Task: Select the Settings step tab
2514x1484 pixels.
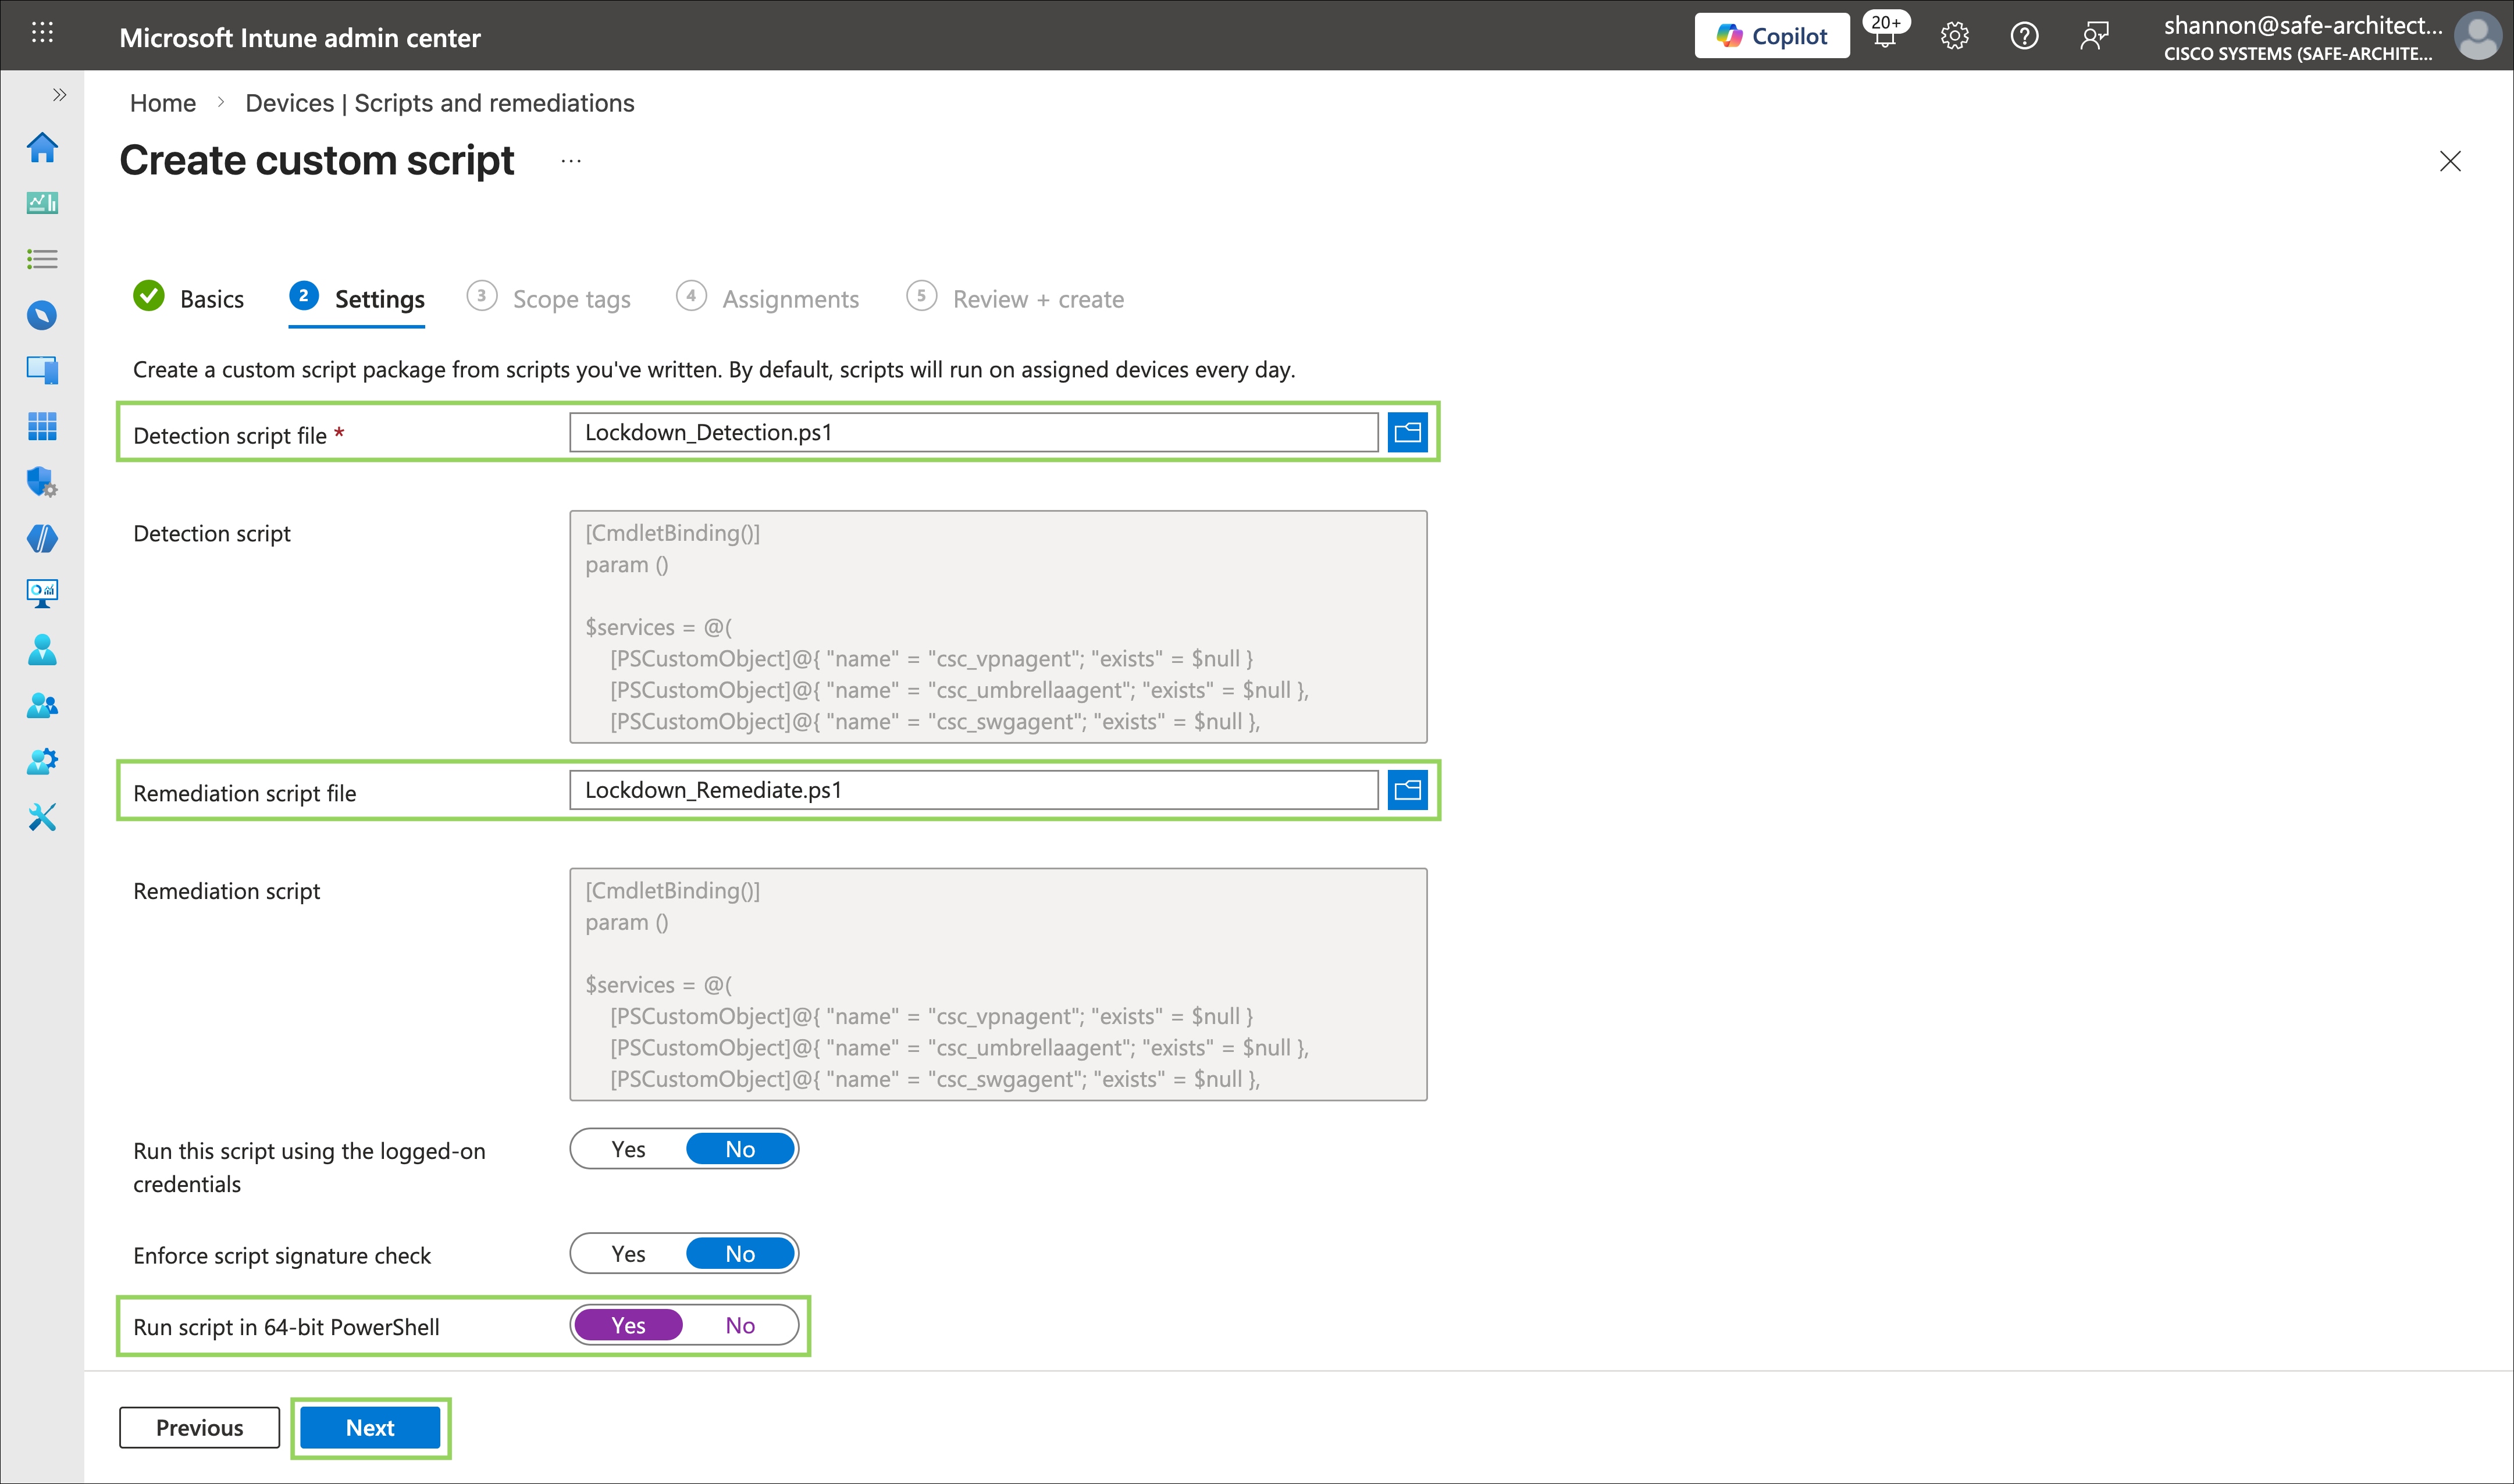Action: (357, 299)
